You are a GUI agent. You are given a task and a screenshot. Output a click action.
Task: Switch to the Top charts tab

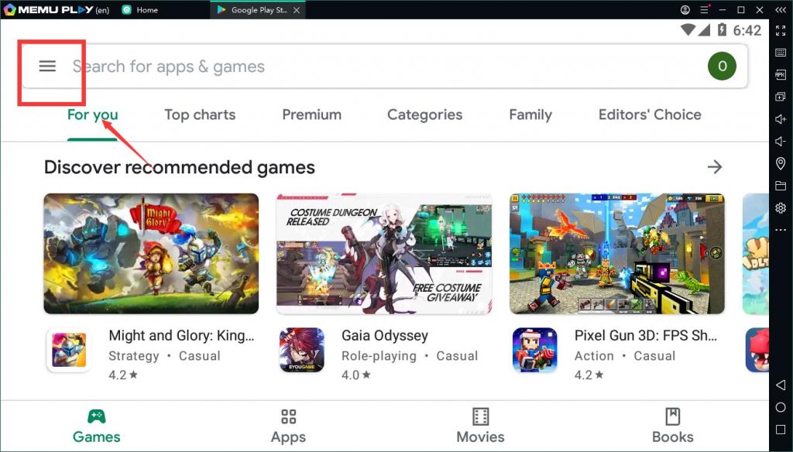pos(200,115)
